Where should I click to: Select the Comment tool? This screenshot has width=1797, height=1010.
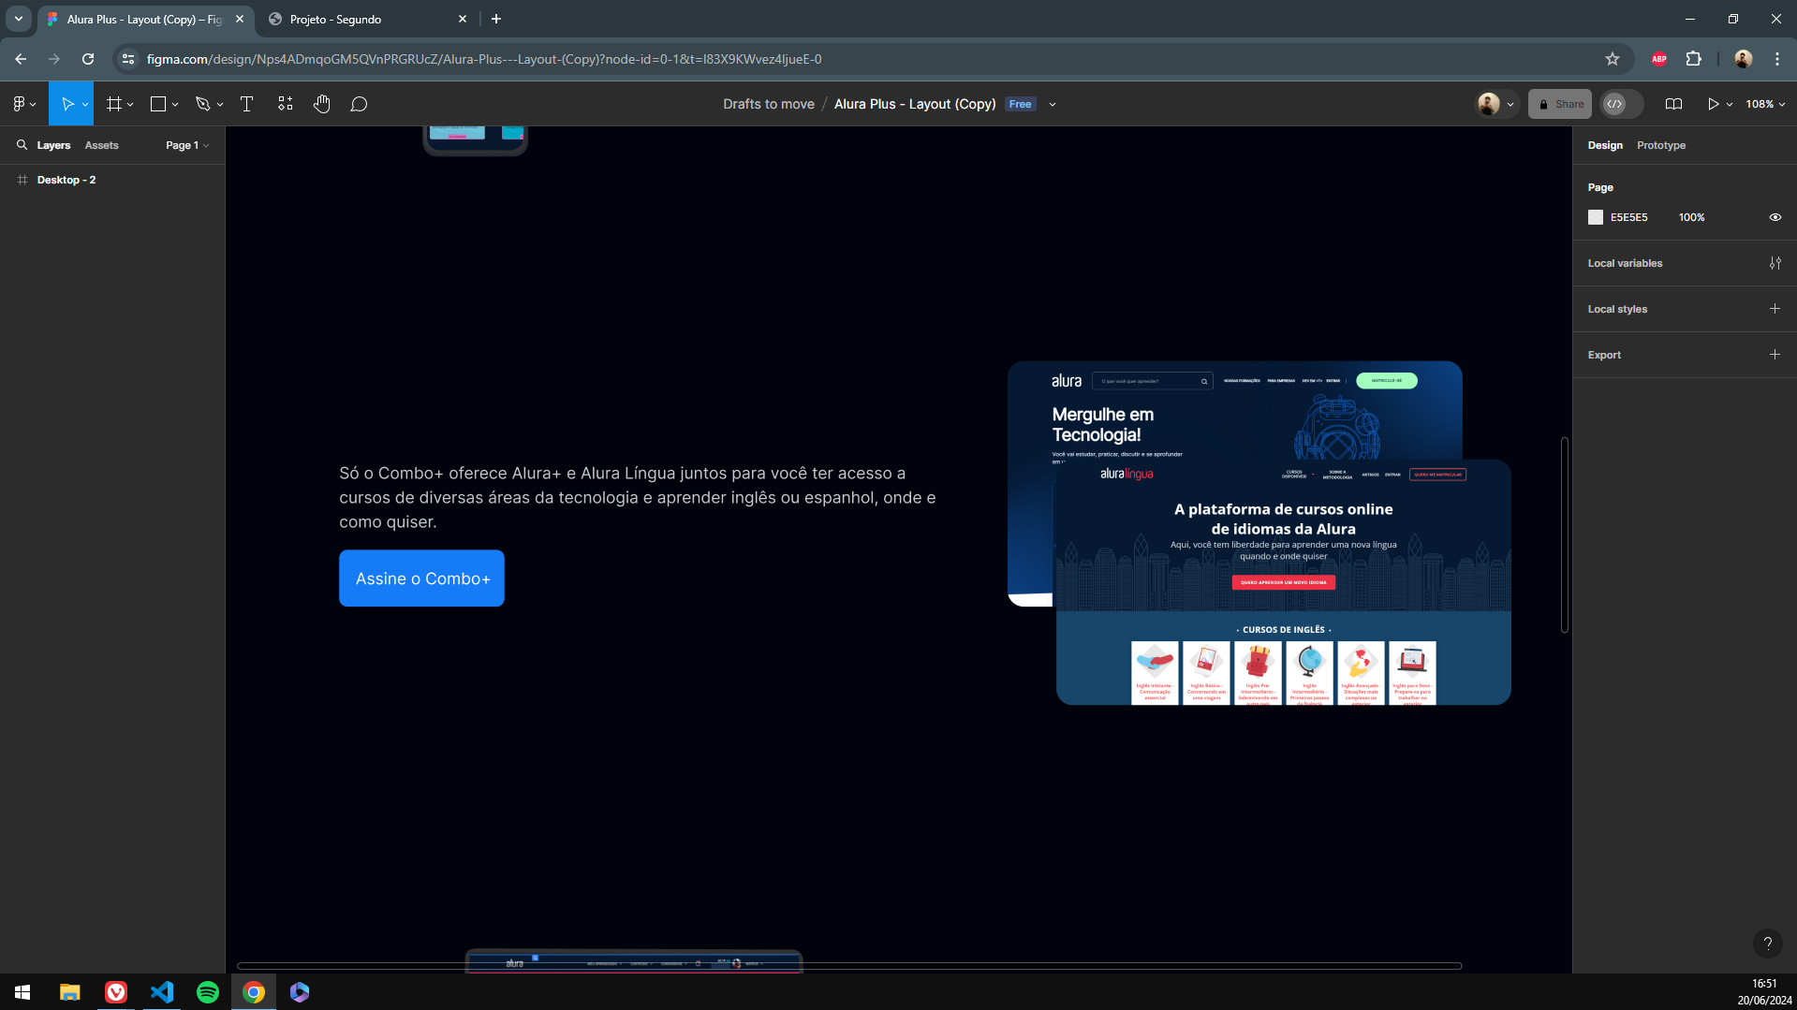click(x=359, y=104)
